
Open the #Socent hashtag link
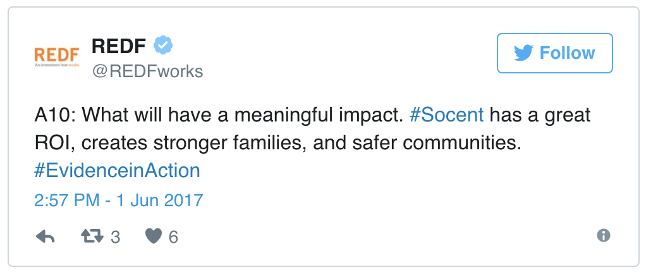[446, 116]
